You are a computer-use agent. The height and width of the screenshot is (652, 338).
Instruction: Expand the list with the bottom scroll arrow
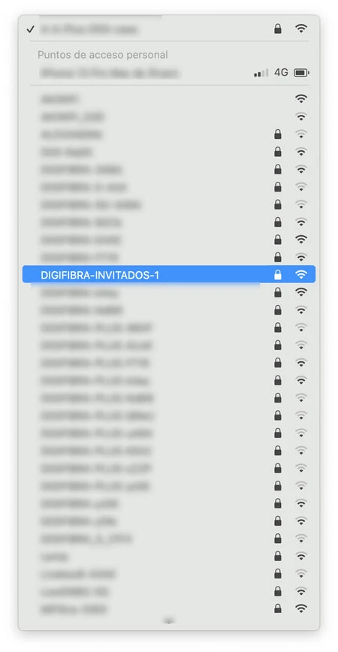coord(168,621)
